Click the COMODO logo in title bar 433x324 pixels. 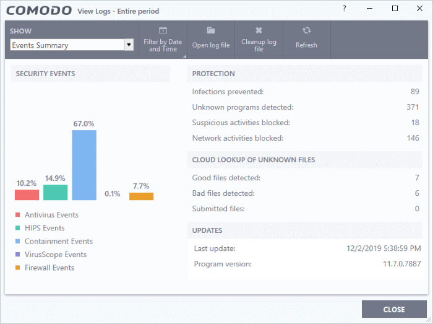39,11
